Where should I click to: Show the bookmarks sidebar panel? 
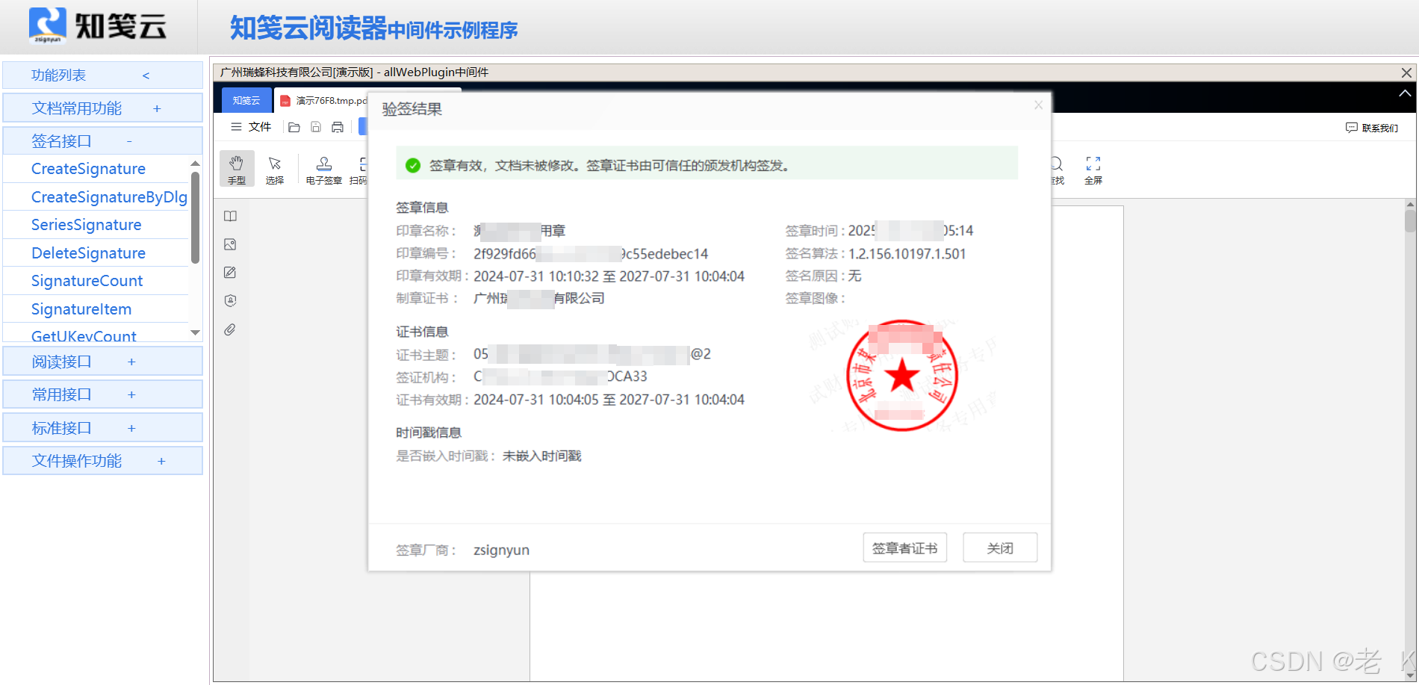click(230, 216)
